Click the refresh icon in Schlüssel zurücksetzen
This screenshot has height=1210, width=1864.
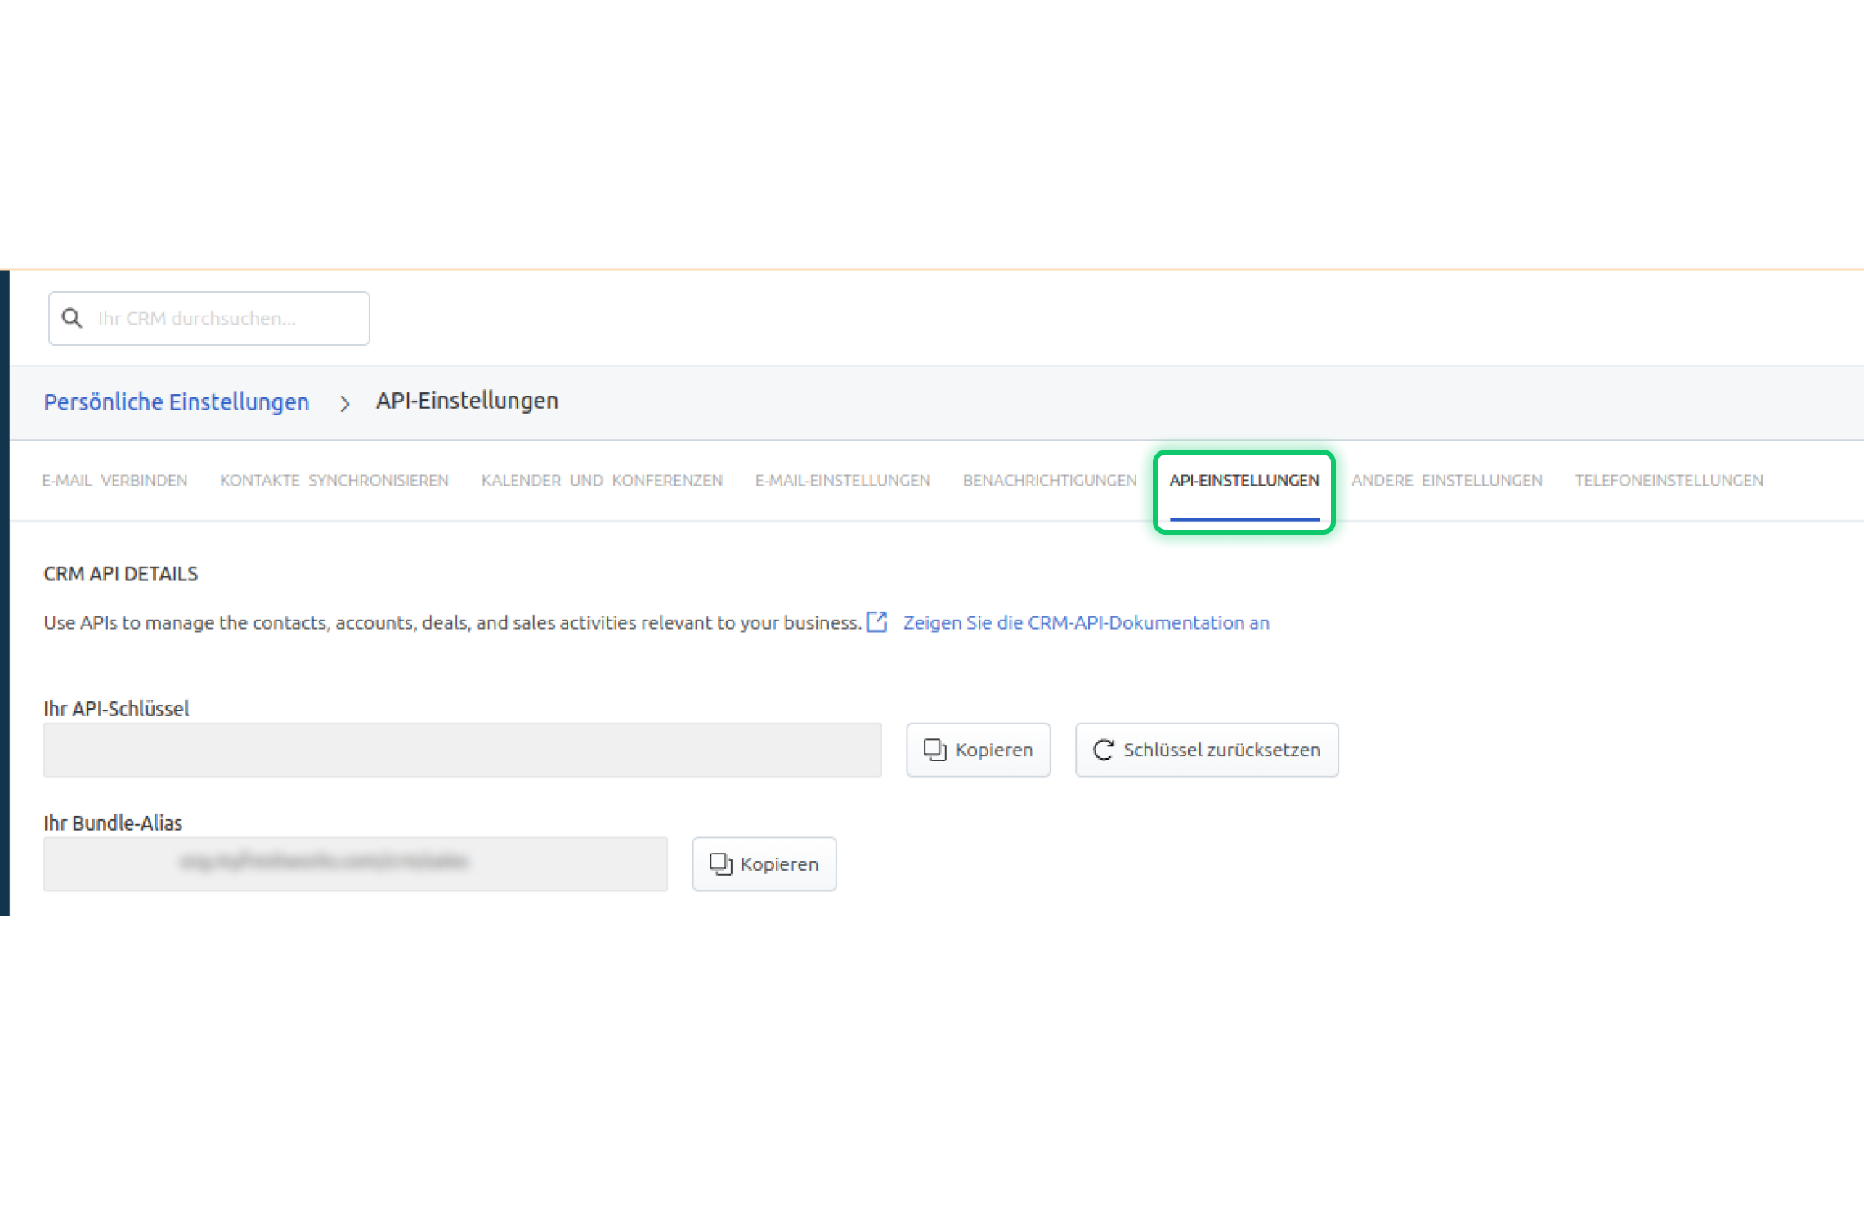[x=1104, y=749]
